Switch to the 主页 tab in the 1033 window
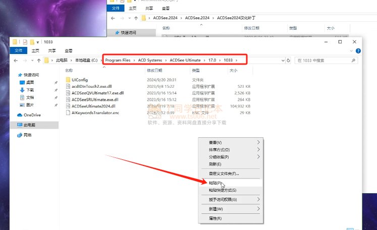The width and height of the screenshot is (377, 230). click(35, 50)
